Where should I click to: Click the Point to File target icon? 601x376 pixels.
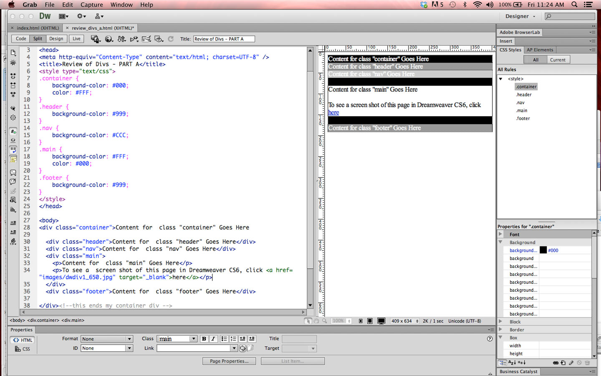click(242, 348)
